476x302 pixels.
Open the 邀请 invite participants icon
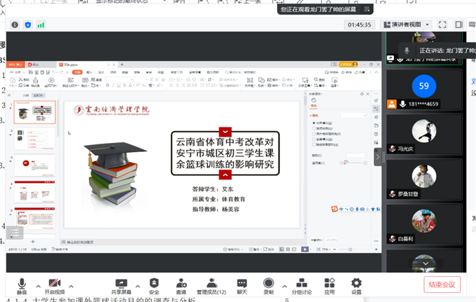(x=181, y=284)
